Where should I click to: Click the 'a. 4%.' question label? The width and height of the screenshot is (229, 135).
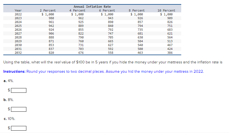(x=9, y=81)
